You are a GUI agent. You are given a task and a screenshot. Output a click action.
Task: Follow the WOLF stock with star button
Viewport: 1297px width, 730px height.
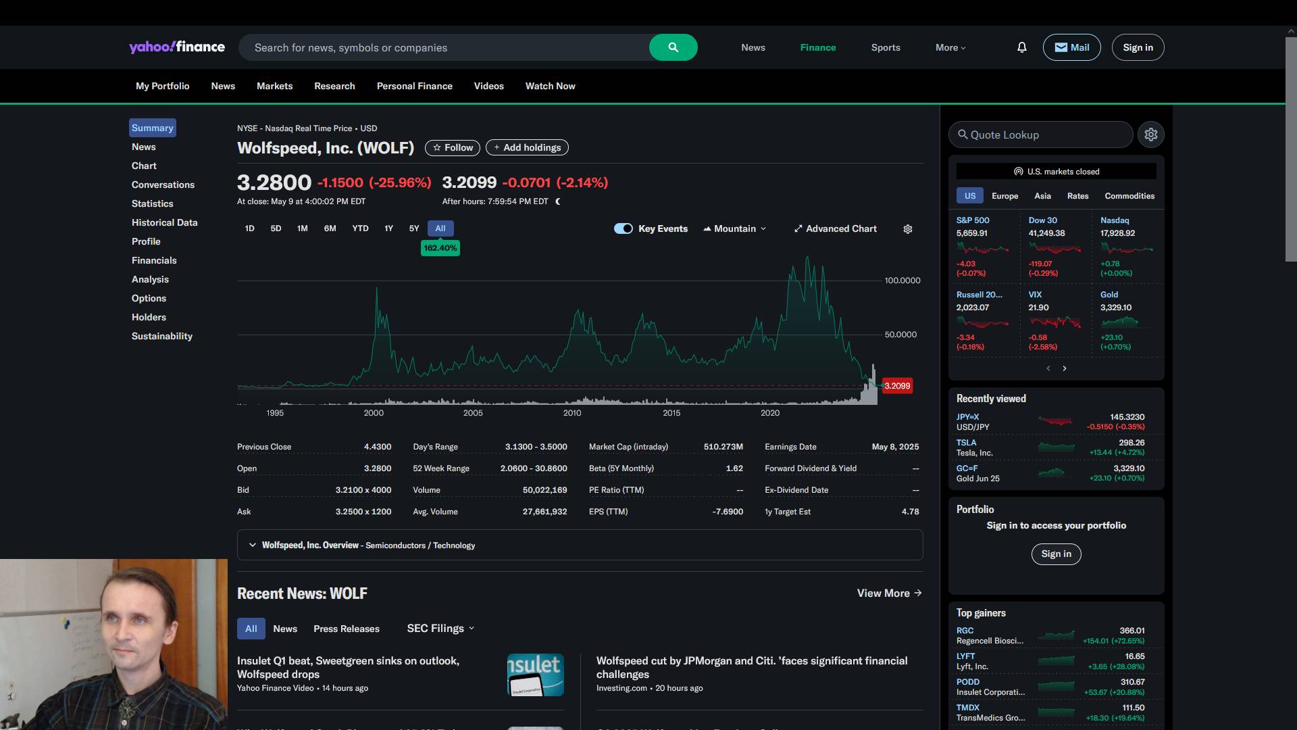click(453, 147)
